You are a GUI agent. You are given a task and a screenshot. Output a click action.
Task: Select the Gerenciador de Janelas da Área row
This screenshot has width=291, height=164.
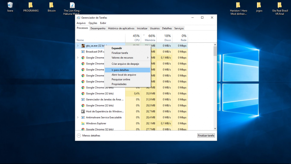[132, 99]
